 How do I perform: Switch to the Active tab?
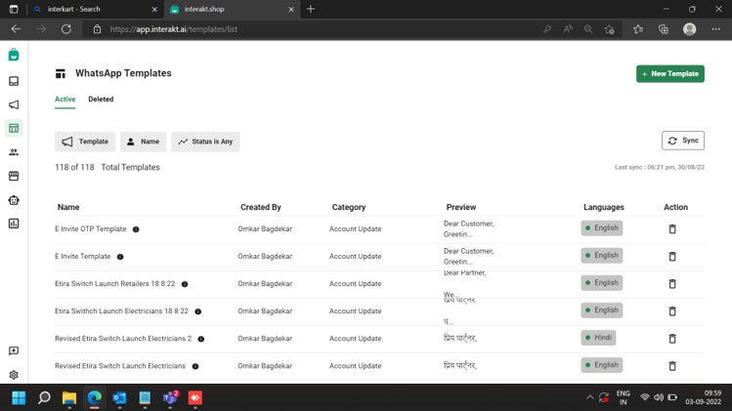[x=65, y=100]
